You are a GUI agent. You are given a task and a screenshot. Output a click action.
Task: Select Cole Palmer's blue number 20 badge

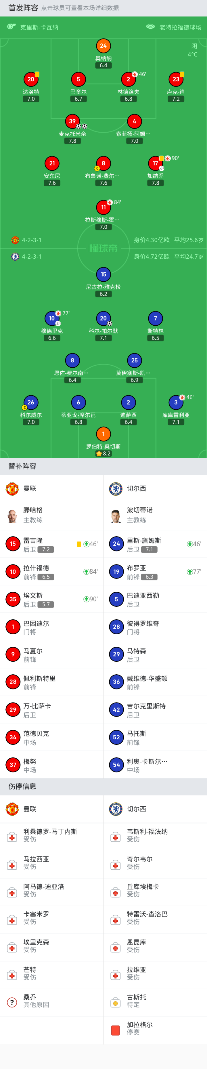[x=103, y=318]
